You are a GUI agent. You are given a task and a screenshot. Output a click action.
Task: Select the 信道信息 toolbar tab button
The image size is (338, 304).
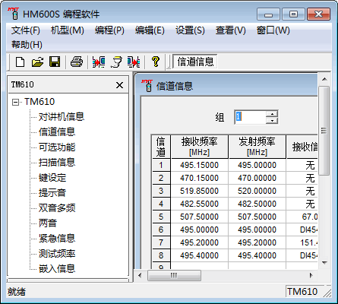tap(195, 62)
